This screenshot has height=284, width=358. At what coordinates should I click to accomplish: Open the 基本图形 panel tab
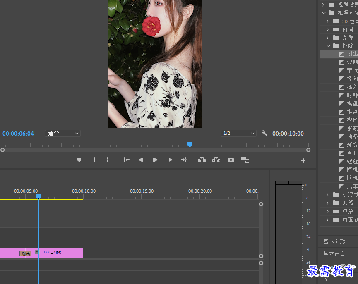tap(334, 241)
